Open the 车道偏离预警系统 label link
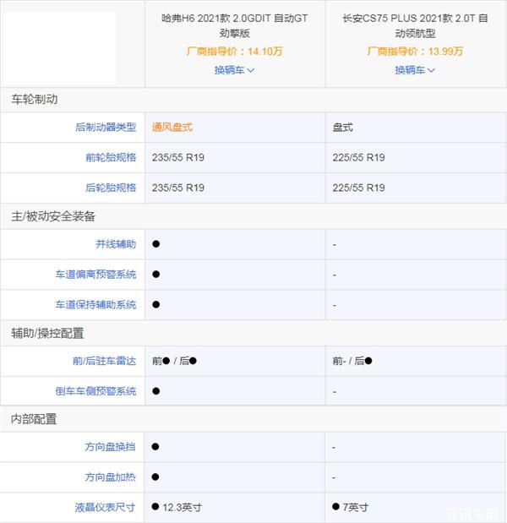 [95, 275]
